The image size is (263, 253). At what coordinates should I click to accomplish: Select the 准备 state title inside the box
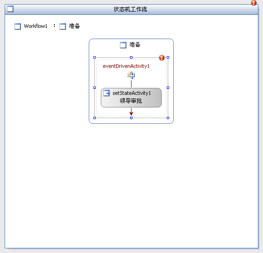pyautogui.click(x=135, y=45)
